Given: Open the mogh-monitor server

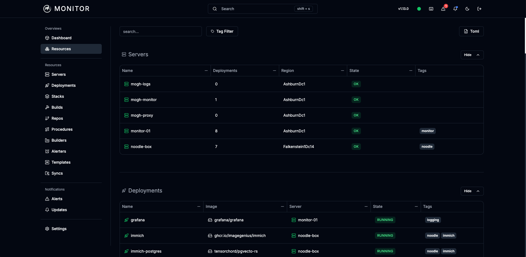Looking at the screenshot, I should click(144, 100).
